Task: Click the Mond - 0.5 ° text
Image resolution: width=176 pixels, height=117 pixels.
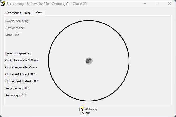Action: (13, 35)
